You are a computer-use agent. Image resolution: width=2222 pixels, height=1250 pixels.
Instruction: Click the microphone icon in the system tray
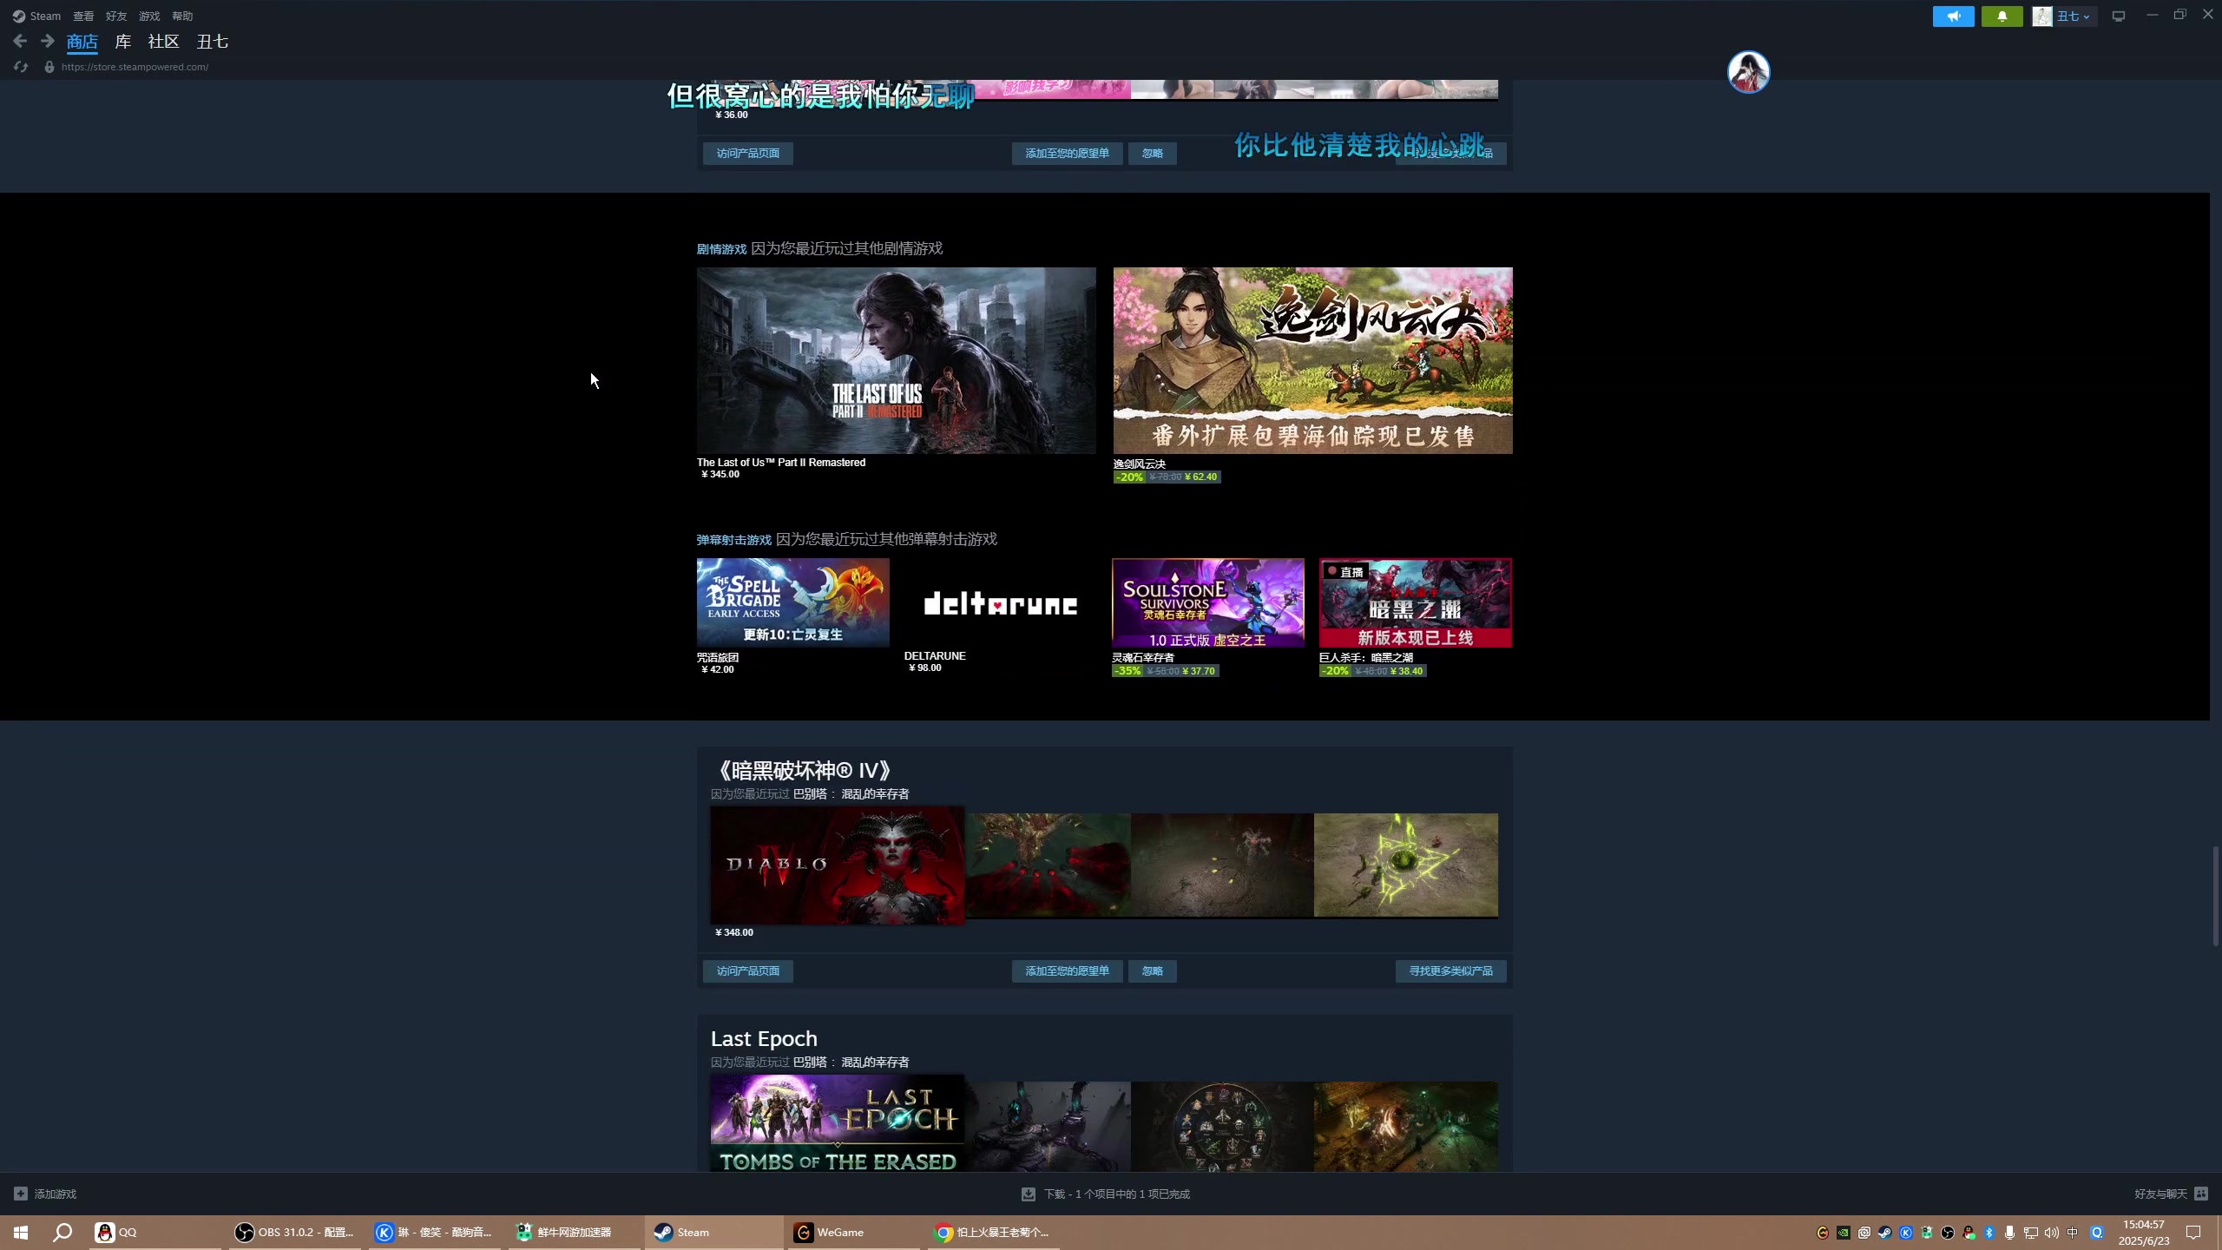[x=2009, y=1233]
